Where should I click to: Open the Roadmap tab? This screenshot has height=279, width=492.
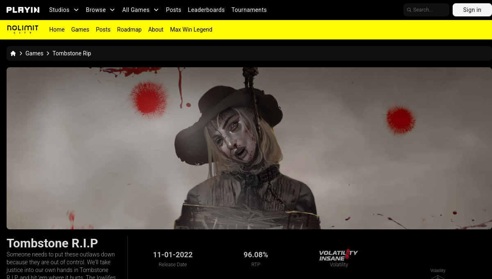(129, 30)
